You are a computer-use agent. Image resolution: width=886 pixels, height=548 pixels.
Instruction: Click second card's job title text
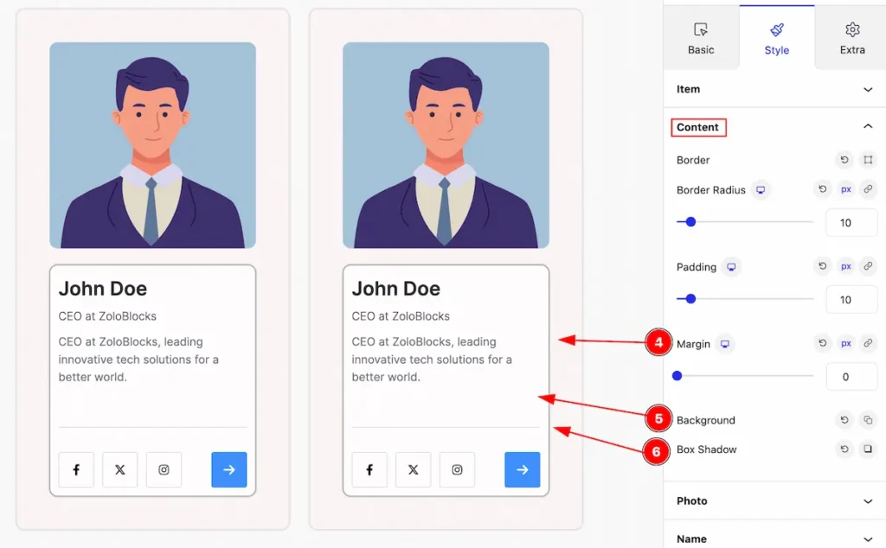click(x=401, y=316)
